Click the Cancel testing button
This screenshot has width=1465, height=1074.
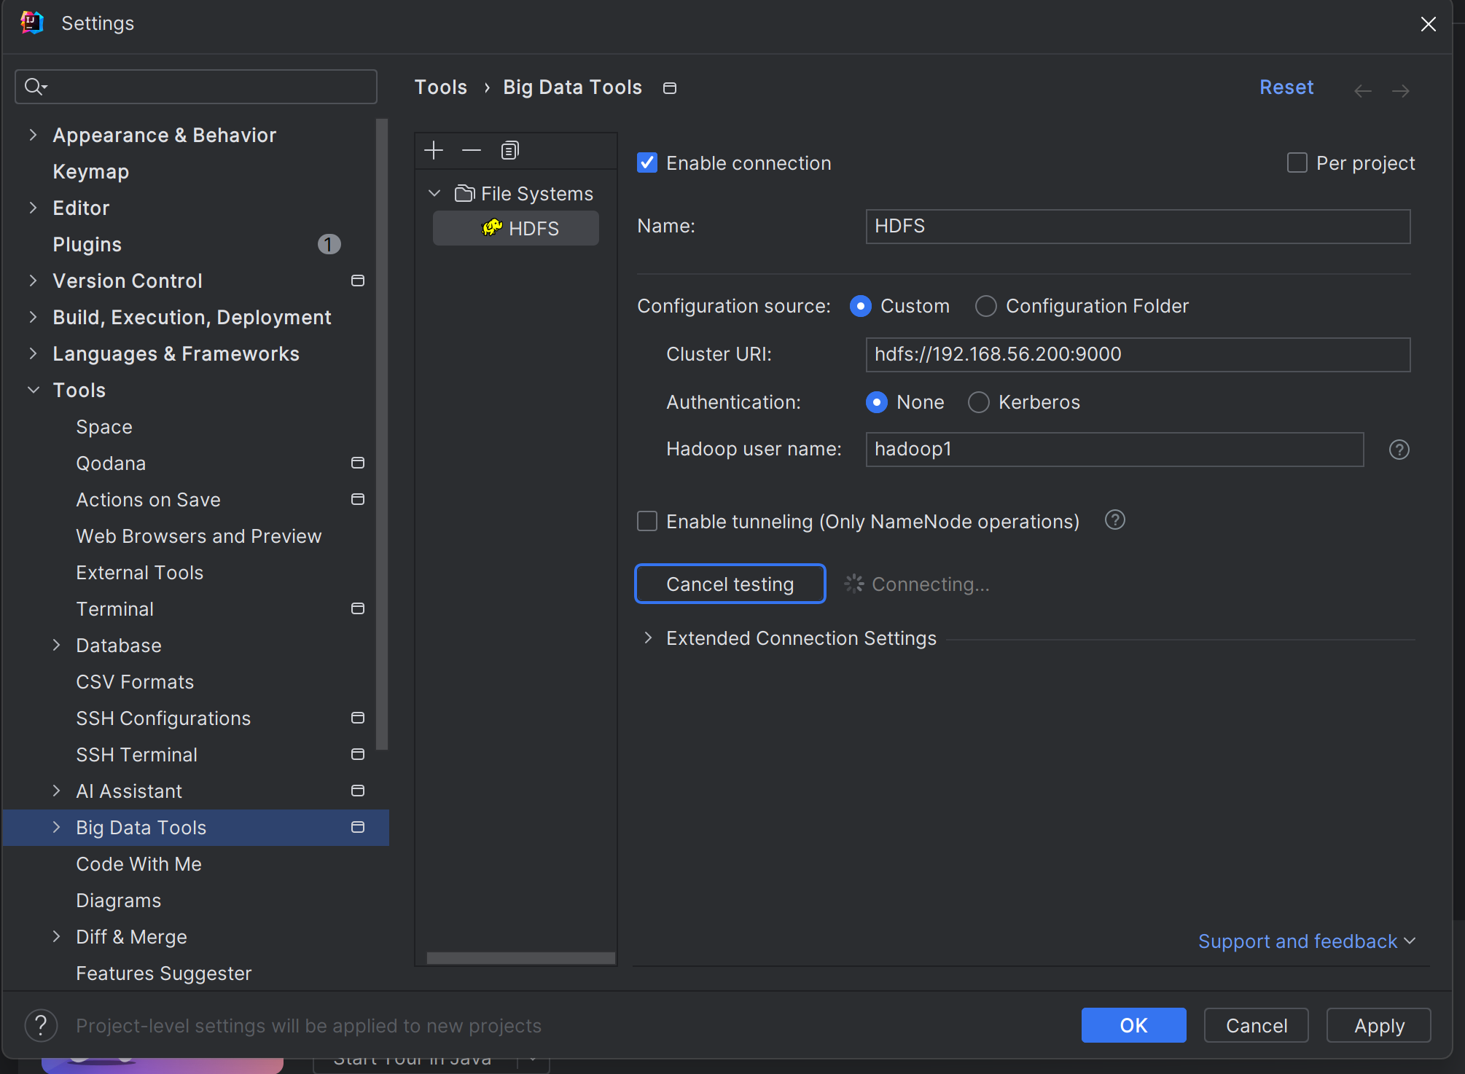click(x=730, y=584)
